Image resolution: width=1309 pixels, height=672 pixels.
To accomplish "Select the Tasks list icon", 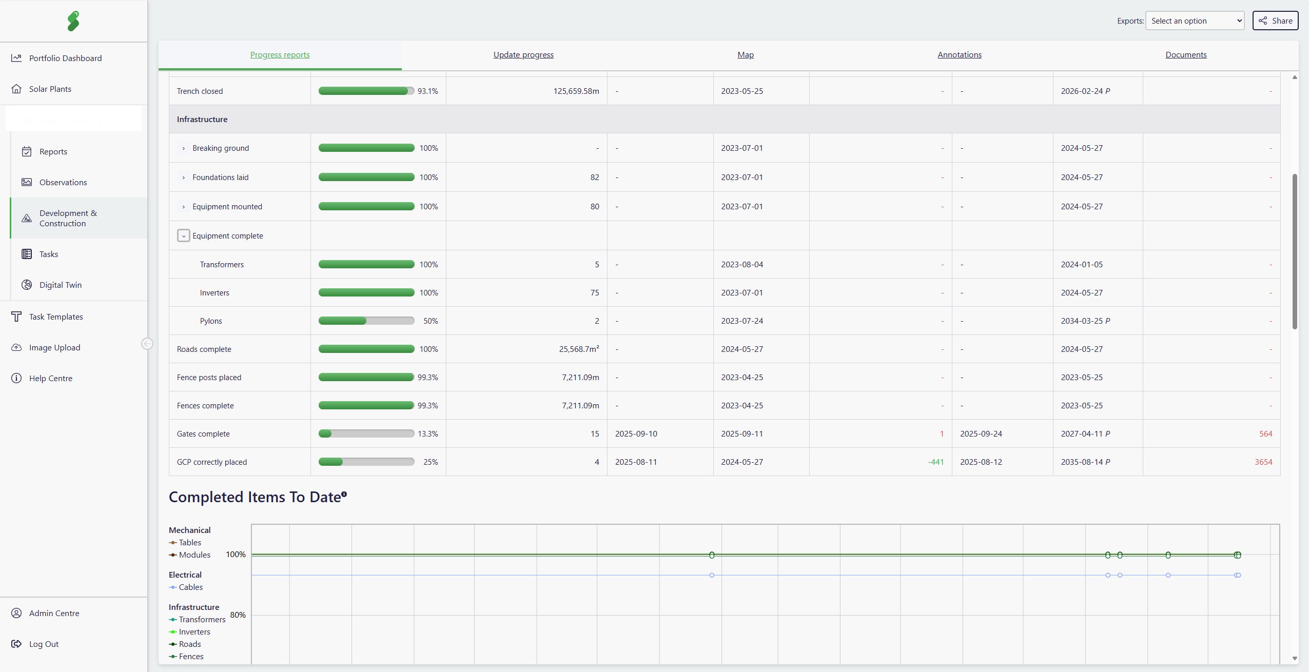I will [27, 254].
